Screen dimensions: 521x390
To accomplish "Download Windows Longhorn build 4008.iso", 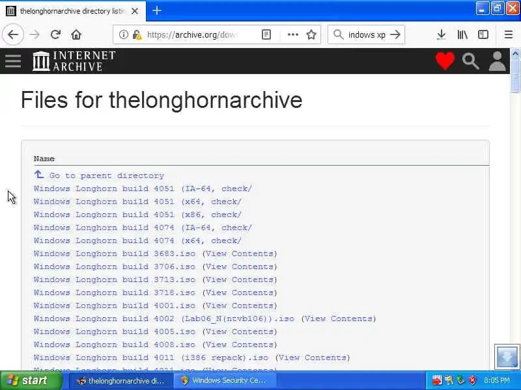I will (115, 344).
